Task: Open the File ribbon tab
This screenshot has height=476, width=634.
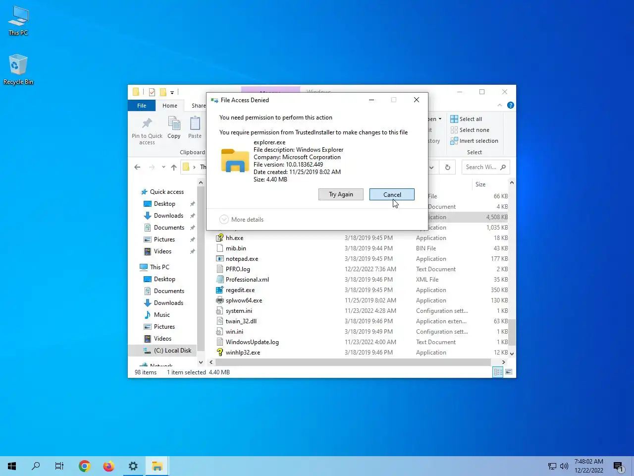Action: pyautogui.click(x=142, y=106)
